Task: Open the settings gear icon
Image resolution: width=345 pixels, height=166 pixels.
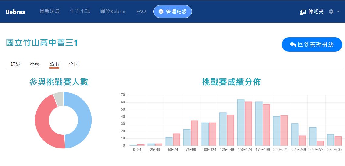Action: click(x=331, y=12)
